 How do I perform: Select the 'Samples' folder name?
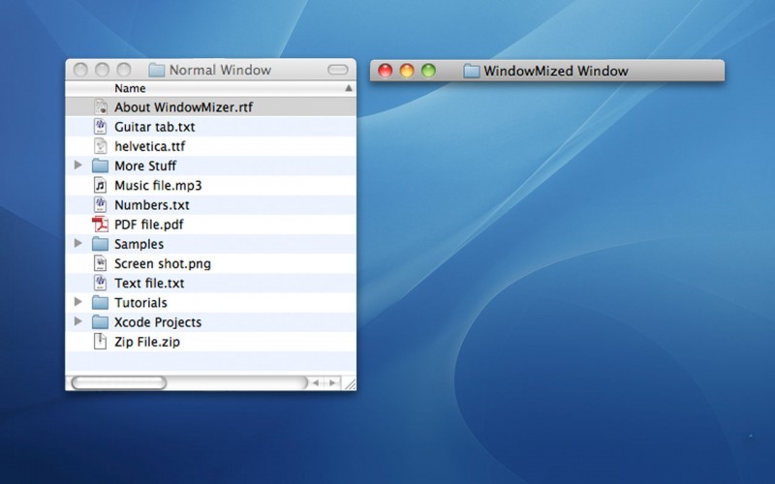(139, 244)
